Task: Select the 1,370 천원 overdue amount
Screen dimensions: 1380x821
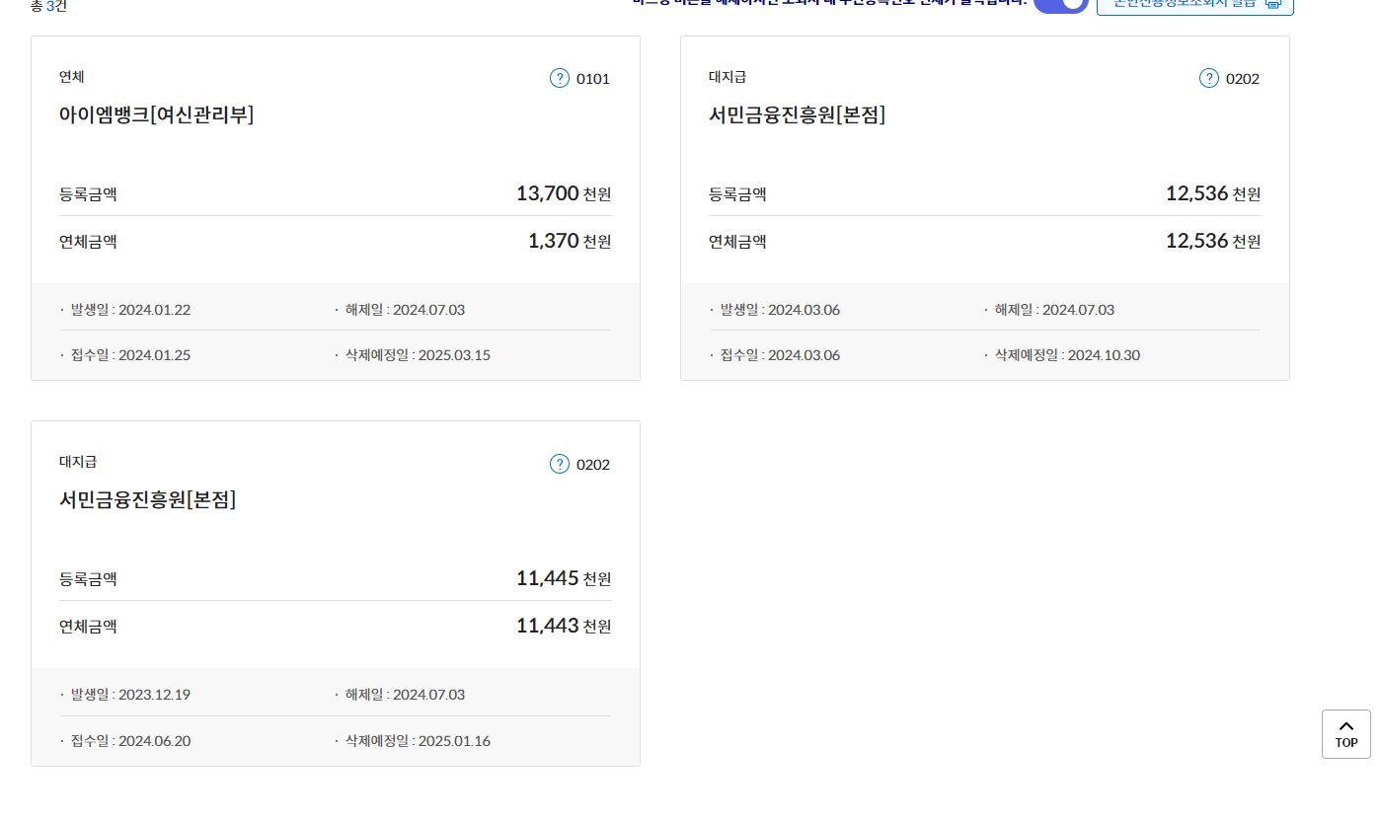Action: pyautogui.click(x=569, y=241)
